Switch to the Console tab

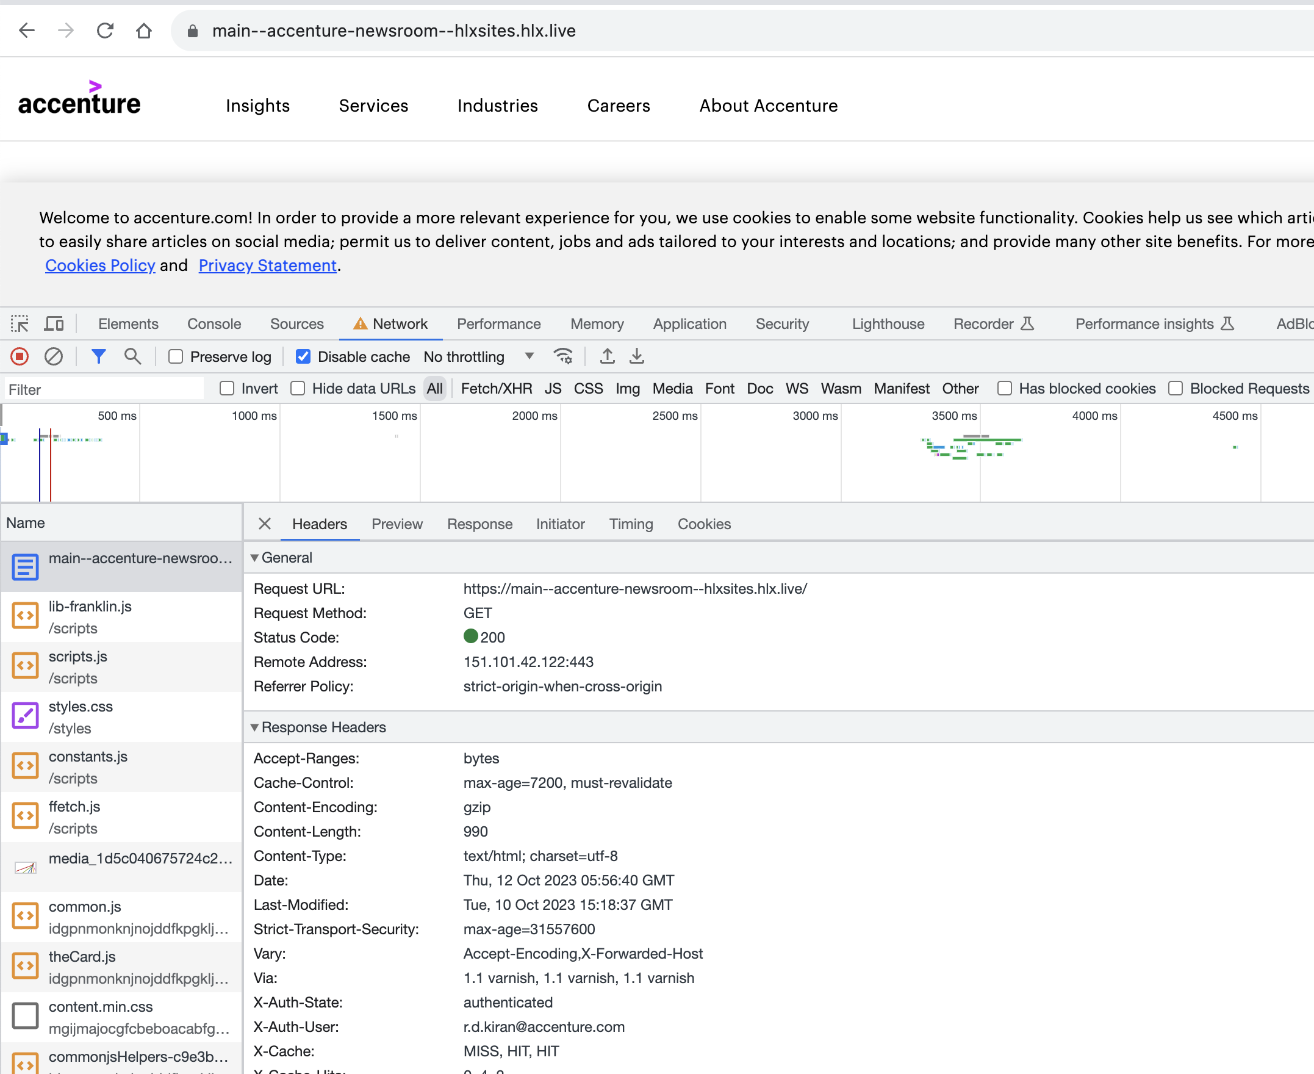pyautogui.click(x=214, y=323)
